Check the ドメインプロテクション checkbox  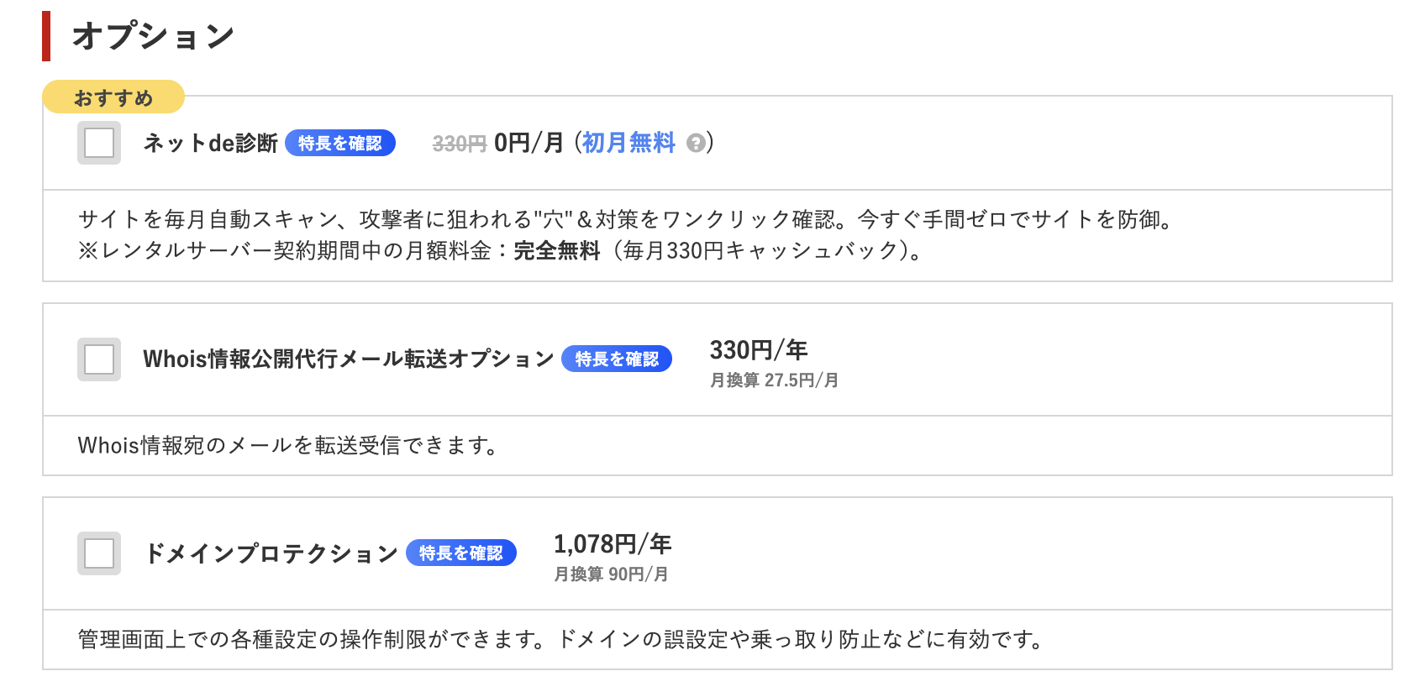coord(99,553)
